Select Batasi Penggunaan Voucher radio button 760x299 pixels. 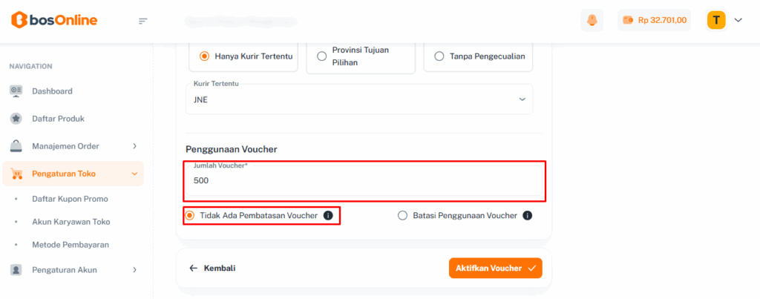pos(403,216)
